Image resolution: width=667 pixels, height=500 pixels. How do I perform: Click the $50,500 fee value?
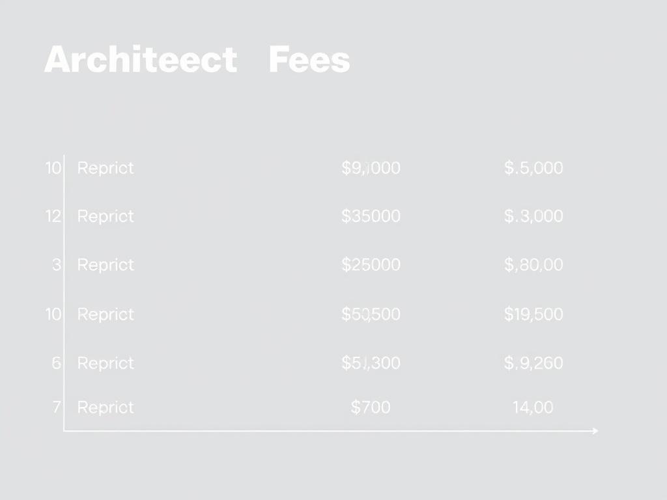[x=371, y=314]
